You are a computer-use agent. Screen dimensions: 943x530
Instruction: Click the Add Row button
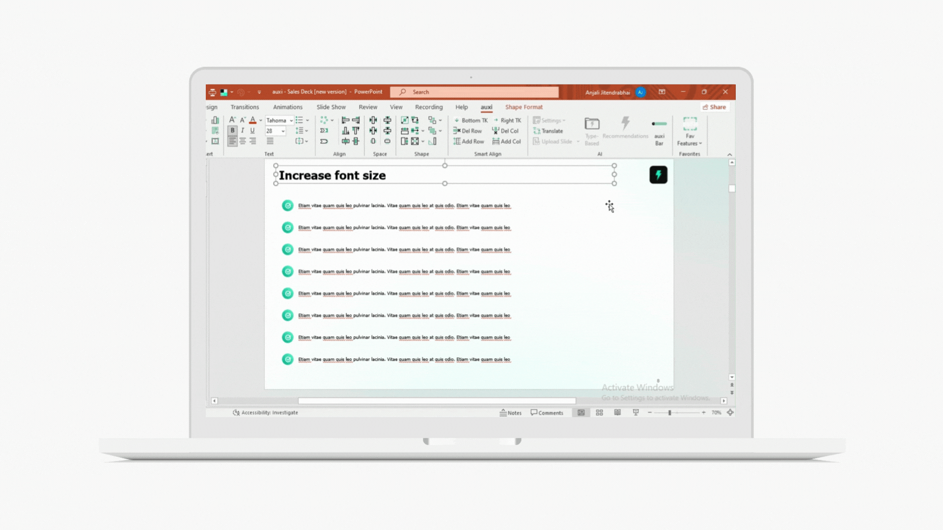pyautogui.click(x=469, y=141)
